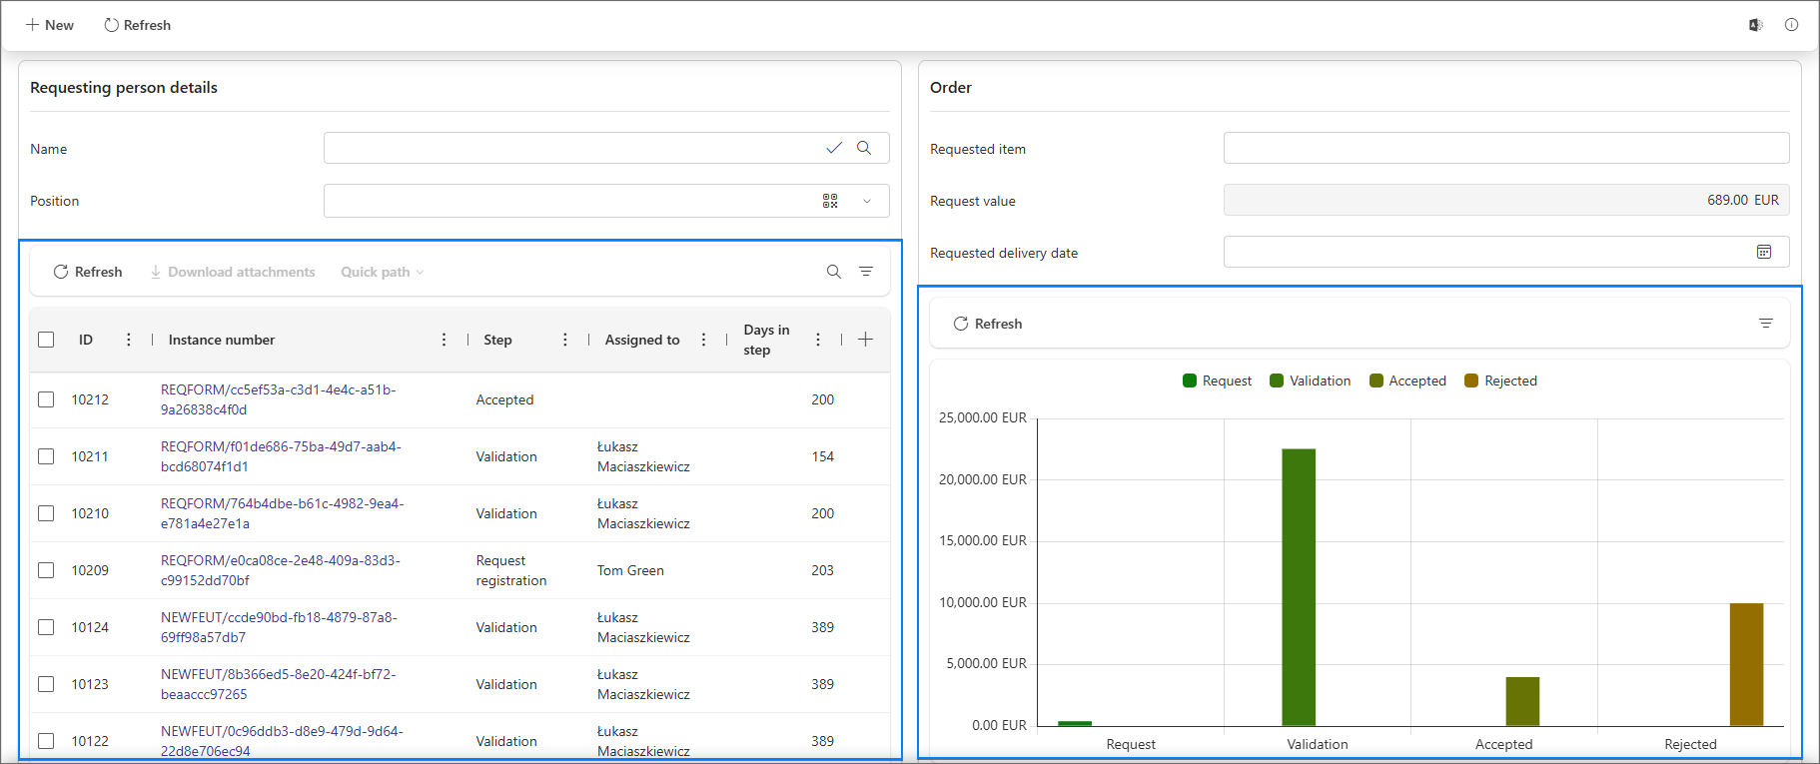The image size is (1820, 764).
Task: Check the box for row 10211
Action: click(46, 456)
